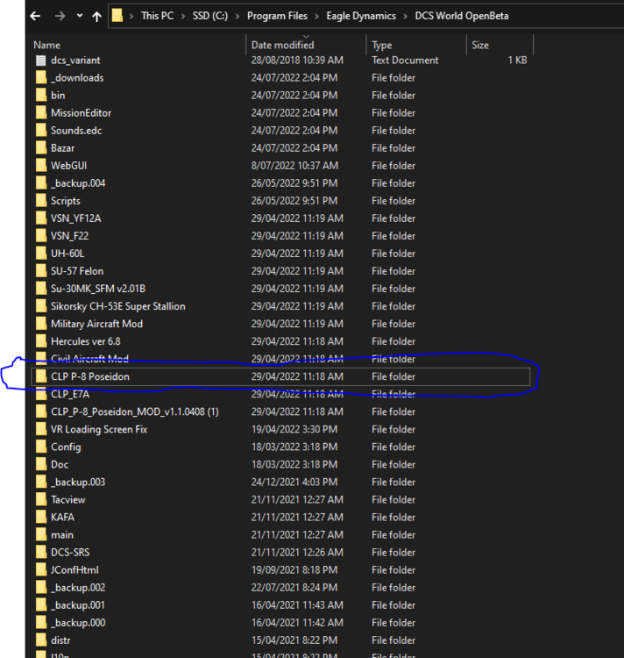Screen dimensions: 624x658
Task: Select Sikorsky CH-53E Super Stallion folder icon
Action: point(40,306)
